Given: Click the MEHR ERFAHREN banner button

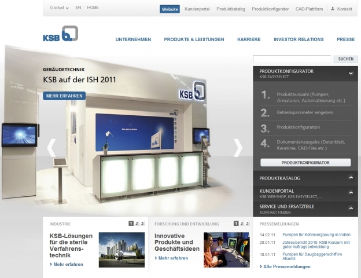Looking at the screenshot, I should (64, 96).
